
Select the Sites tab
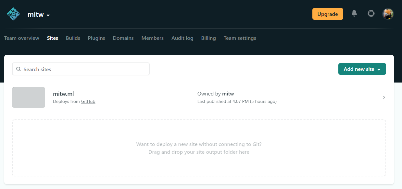click(x=53, y=38)
